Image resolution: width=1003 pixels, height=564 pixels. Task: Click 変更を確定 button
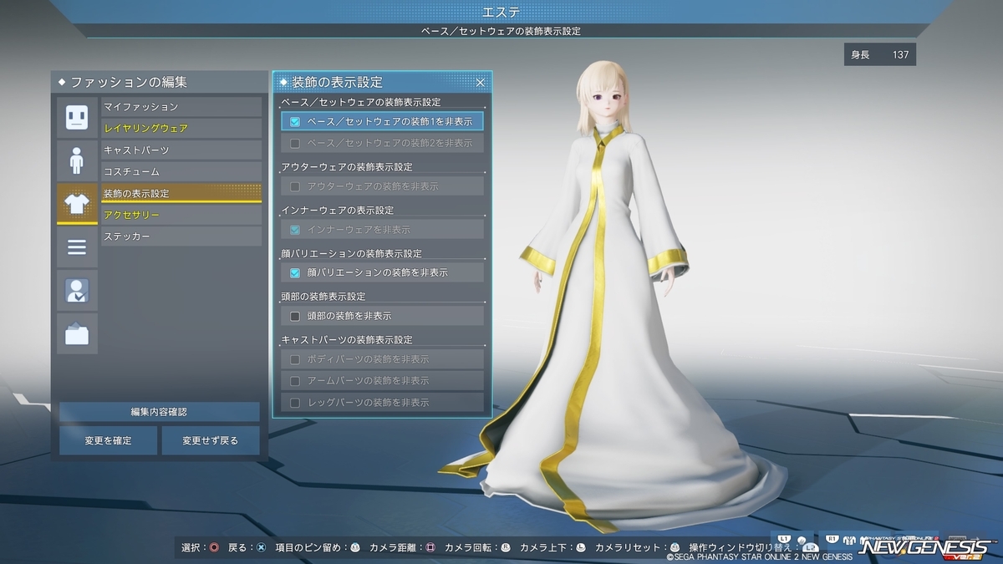[108, 440]
